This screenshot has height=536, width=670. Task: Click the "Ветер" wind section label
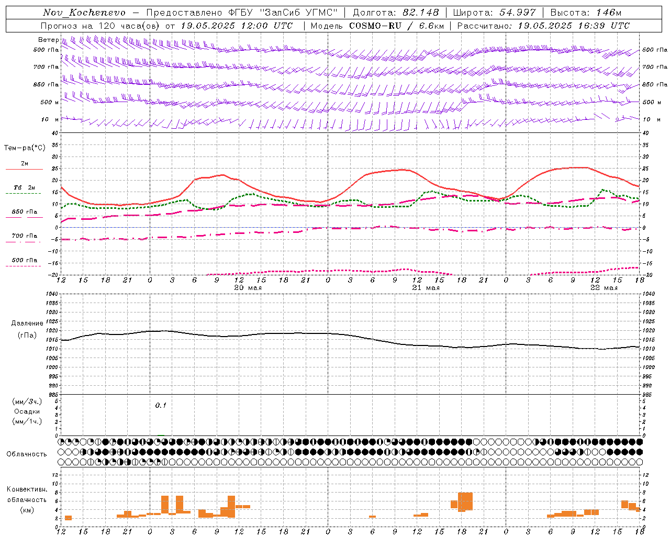[x=48, y=40]
